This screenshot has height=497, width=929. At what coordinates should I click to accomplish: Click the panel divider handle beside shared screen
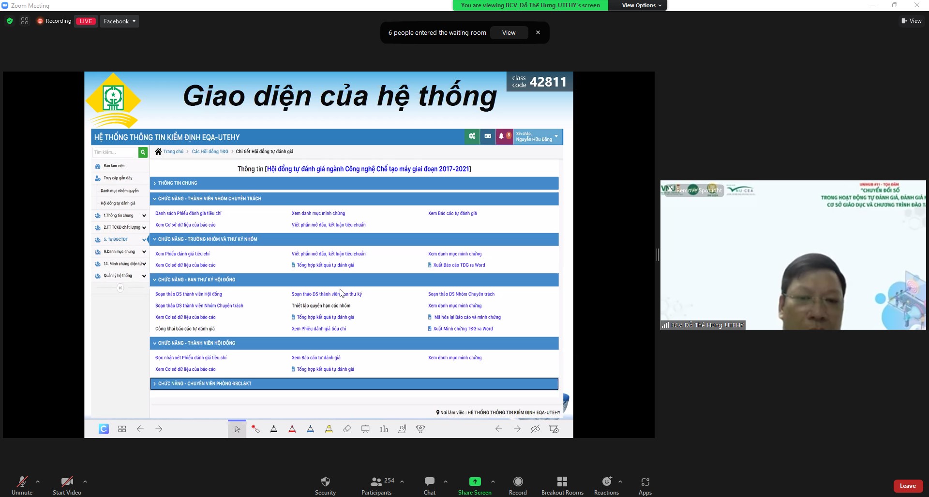[x=658, y=255]
